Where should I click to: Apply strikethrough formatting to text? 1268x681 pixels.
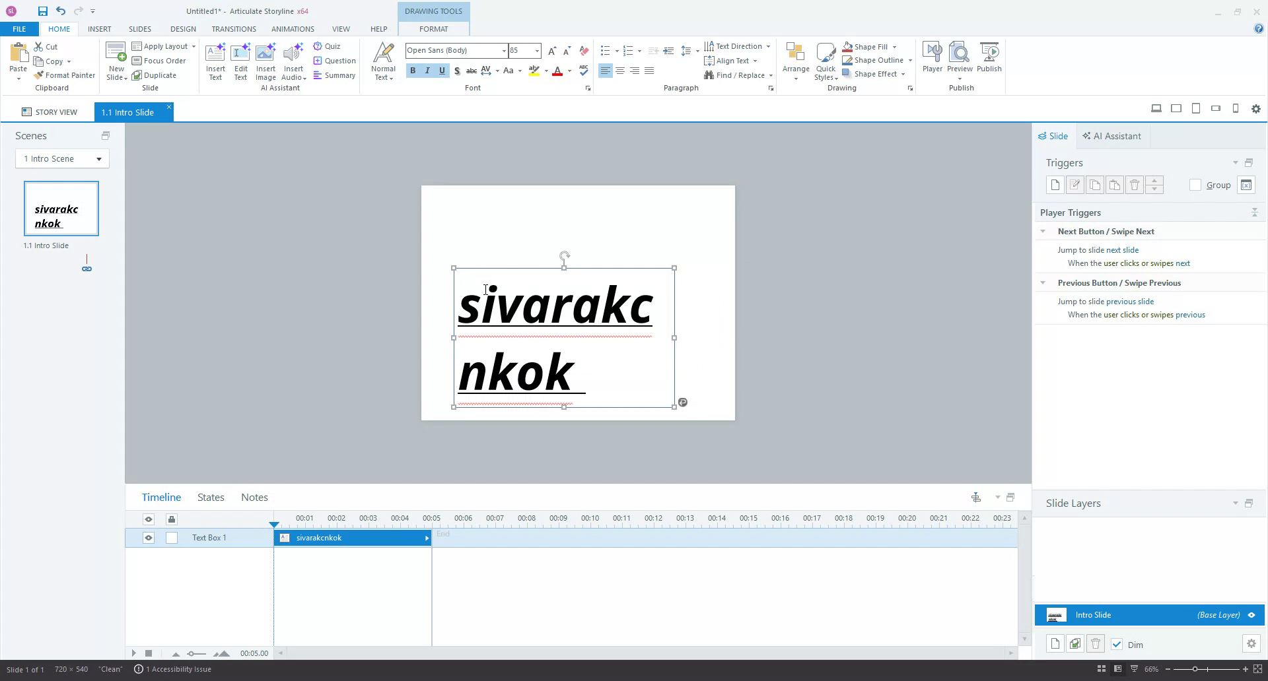[x=471, y=71]
